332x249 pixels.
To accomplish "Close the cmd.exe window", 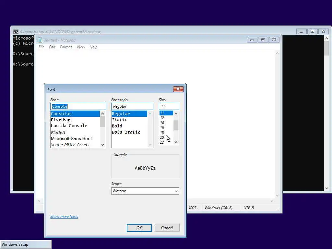I will coord(323,31).
